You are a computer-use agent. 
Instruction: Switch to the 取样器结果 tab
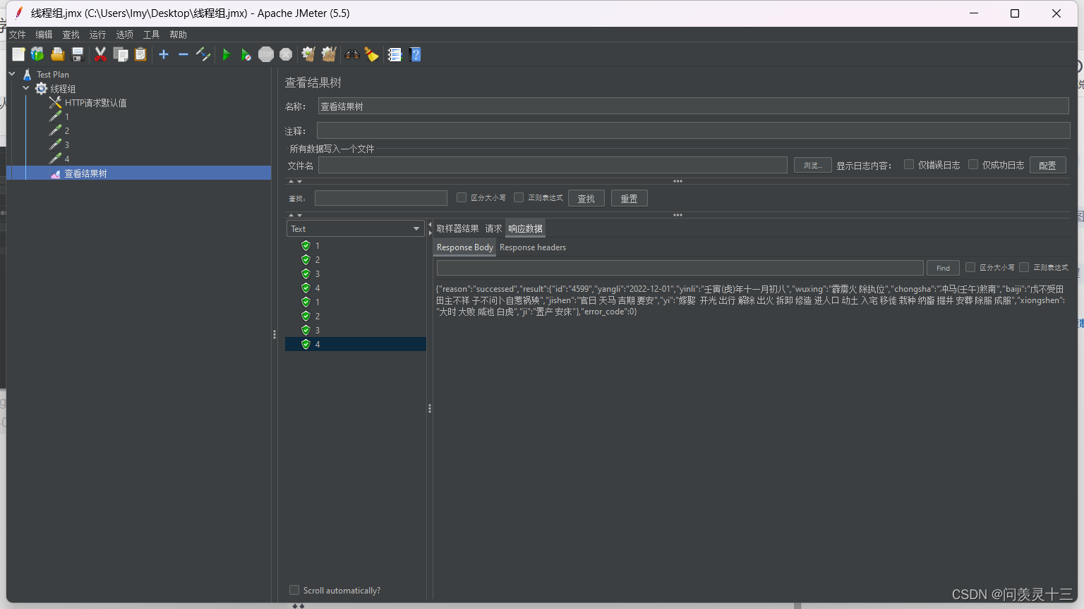[x=457, y=228]
